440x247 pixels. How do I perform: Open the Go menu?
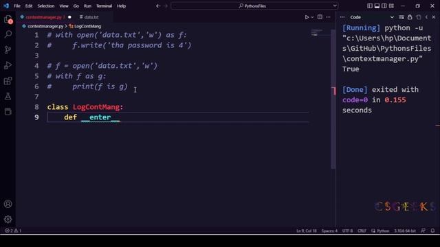coord(76,6)
